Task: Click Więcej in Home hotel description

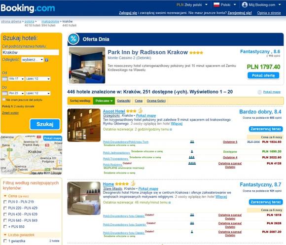Action: 221,197
